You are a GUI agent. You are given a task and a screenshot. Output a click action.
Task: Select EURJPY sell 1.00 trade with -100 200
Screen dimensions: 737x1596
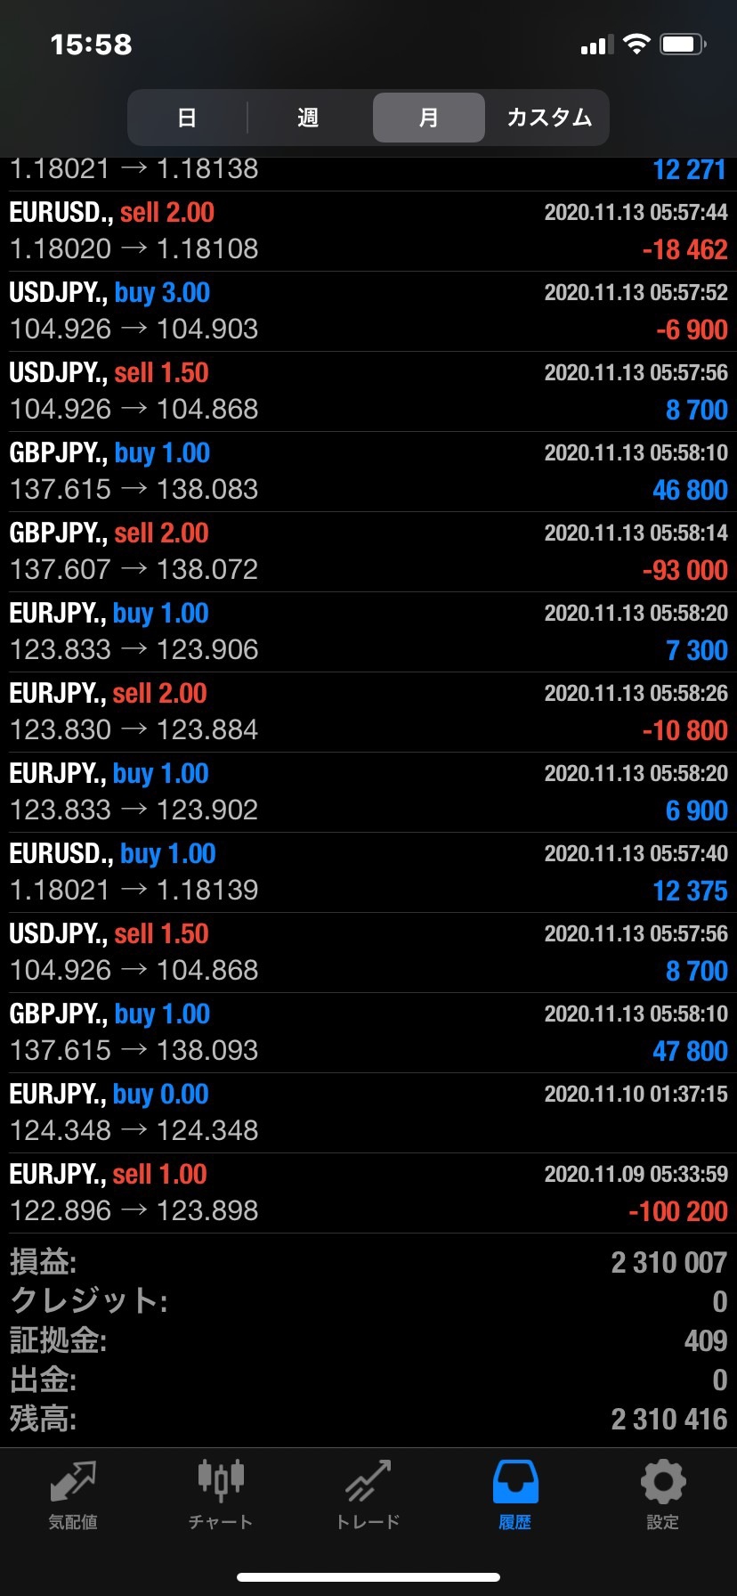pyautogui.click(x=368, y=1193)
